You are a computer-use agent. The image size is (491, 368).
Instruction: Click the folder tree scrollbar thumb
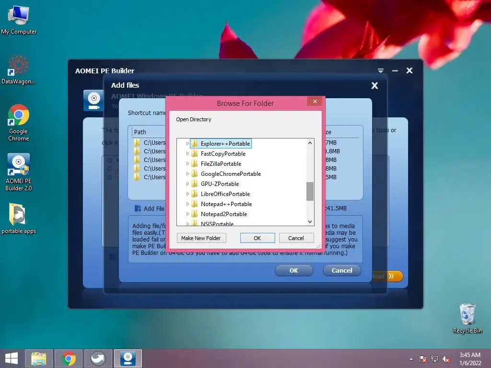[310, 191]
